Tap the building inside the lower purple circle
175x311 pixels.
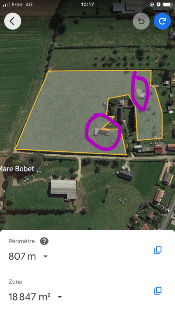tap(101, 132)
